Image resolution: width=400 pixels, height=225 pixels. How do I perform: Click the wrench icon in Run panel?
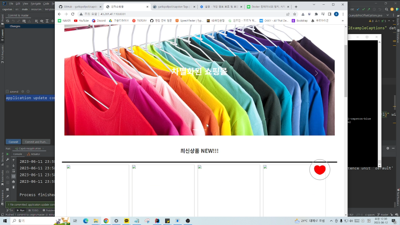point(7,159)
